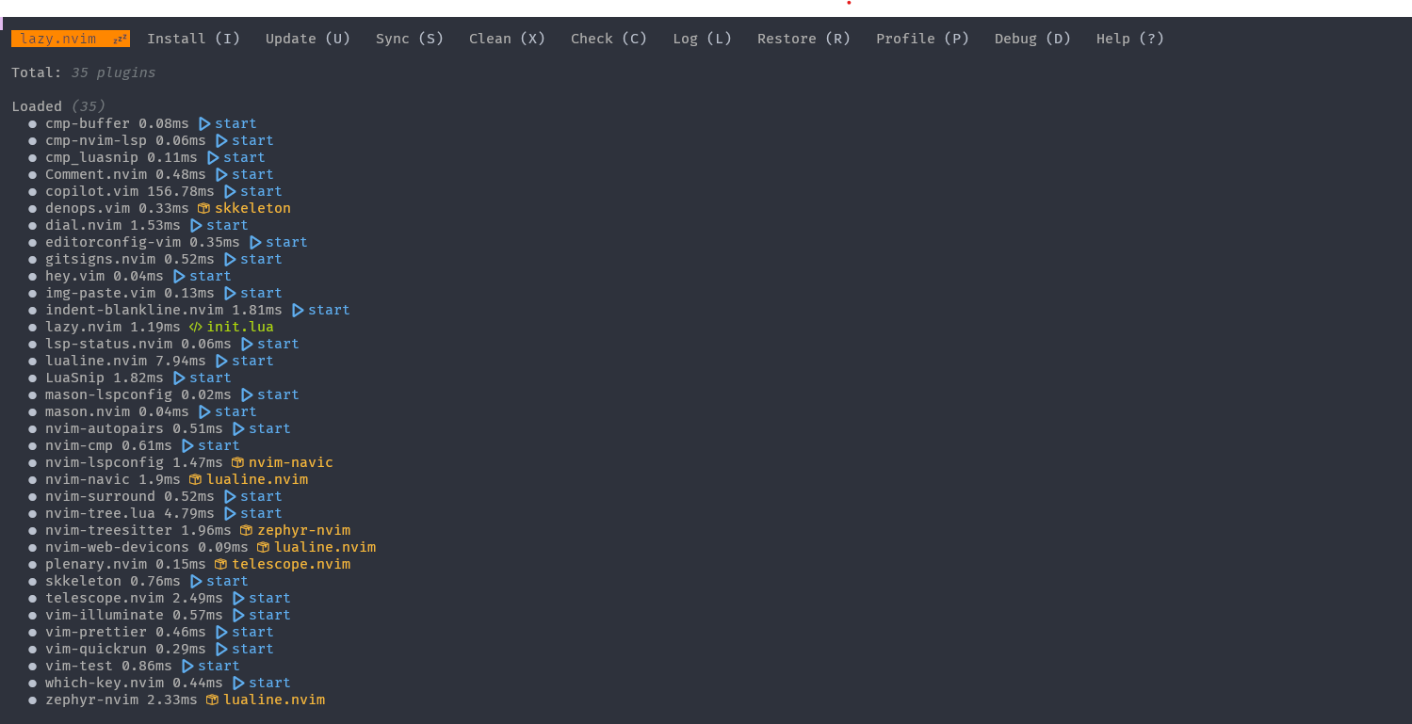Choose Sync (S) from the top bar
Image resolution: width=1412 pixels, height=724 pixels.
click(410, 39)
